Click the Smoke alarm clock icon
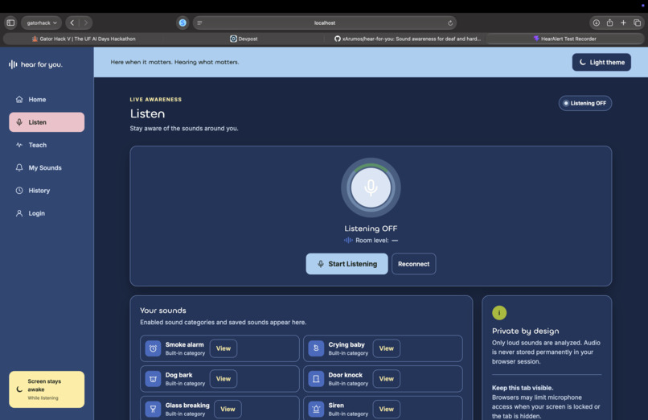 (153, 348)
